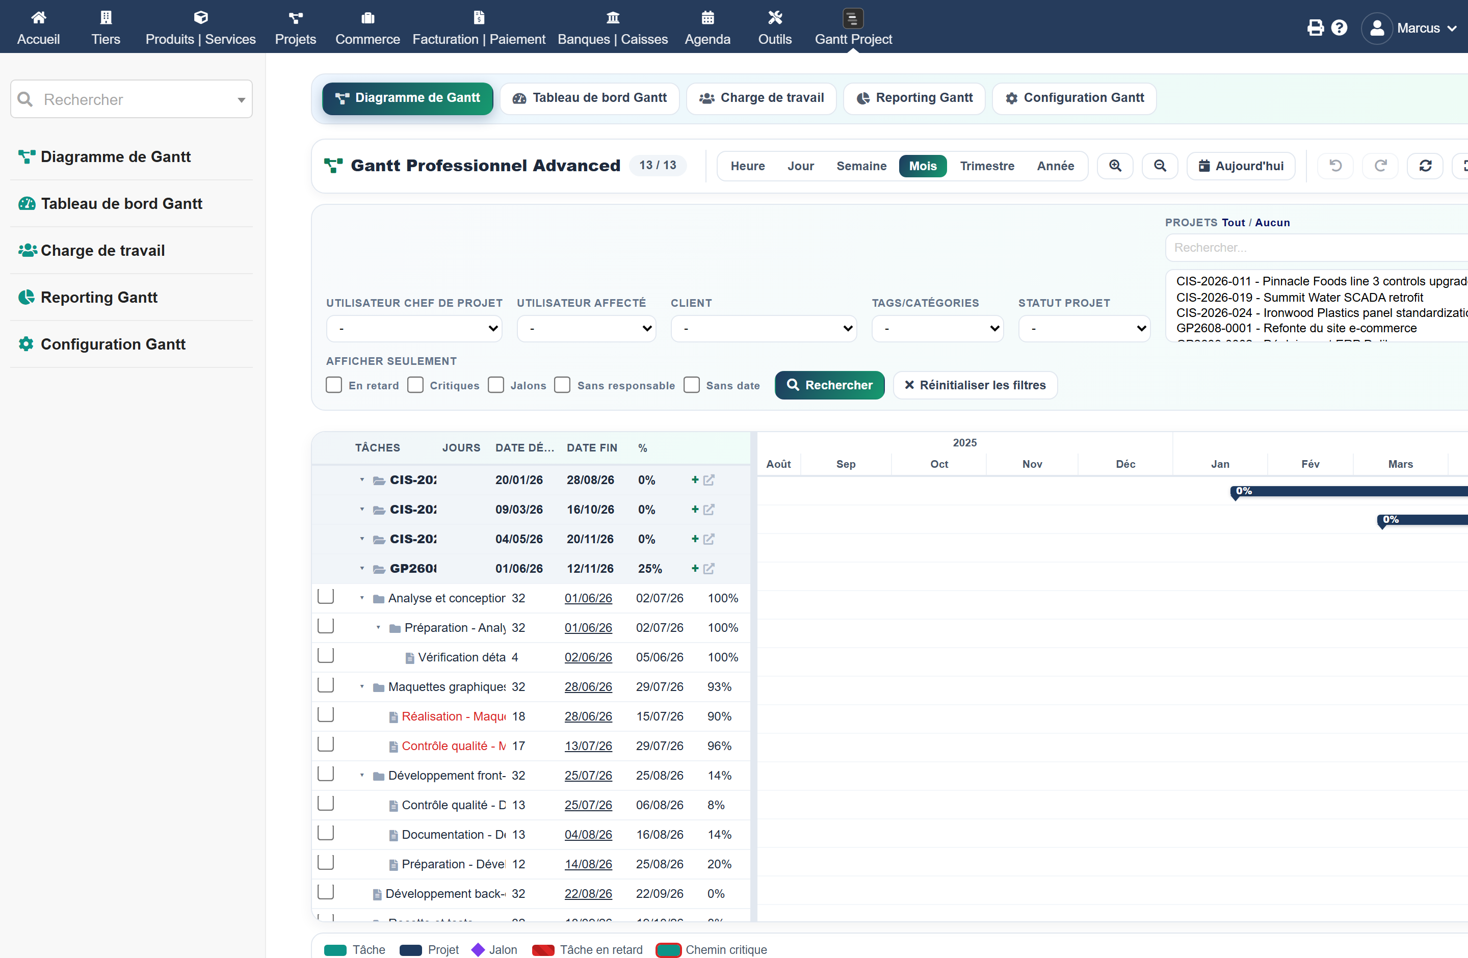
Task: Switch to Reporting Gantt tab
Action: coord(914,98)
